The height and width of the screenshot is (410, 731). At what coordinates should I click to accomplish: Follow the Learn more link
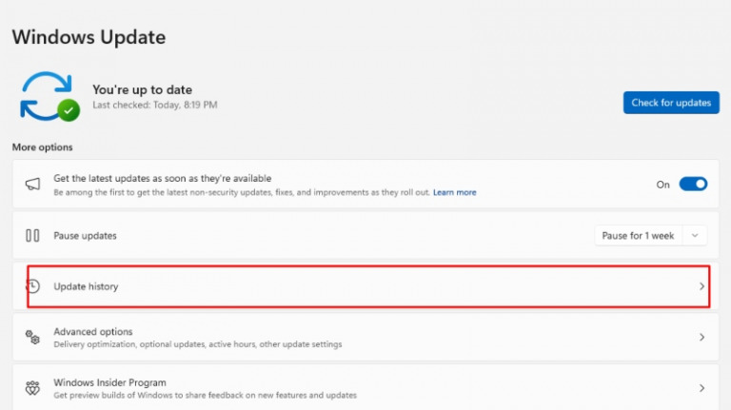click(x=454, y=192)
